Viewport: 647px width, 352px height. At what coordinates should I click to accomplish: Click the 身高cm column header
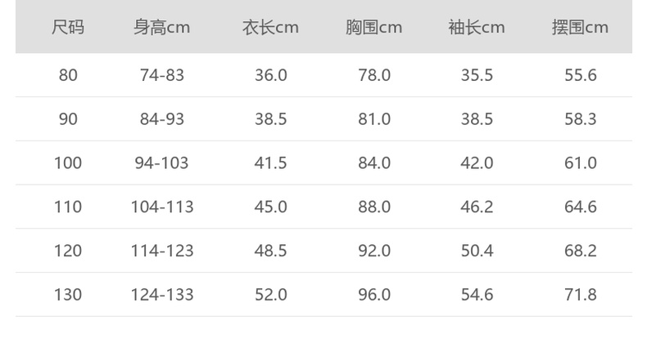pyautogui.click(x=161, y=28)
